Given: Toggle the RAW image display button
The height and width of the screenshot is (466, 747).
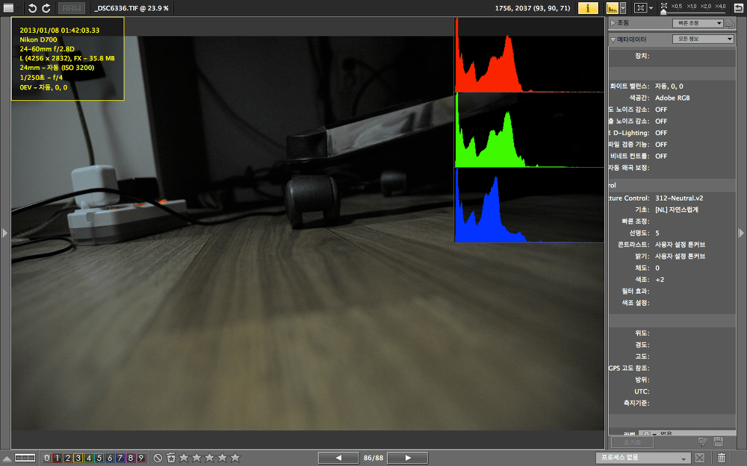Looking at the screenshot, I should [72, 8].
